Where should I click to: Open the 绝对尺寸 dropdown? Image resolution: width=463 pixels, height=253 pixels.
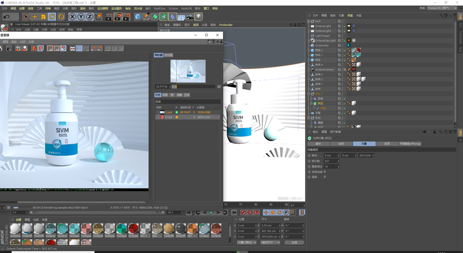270,242
